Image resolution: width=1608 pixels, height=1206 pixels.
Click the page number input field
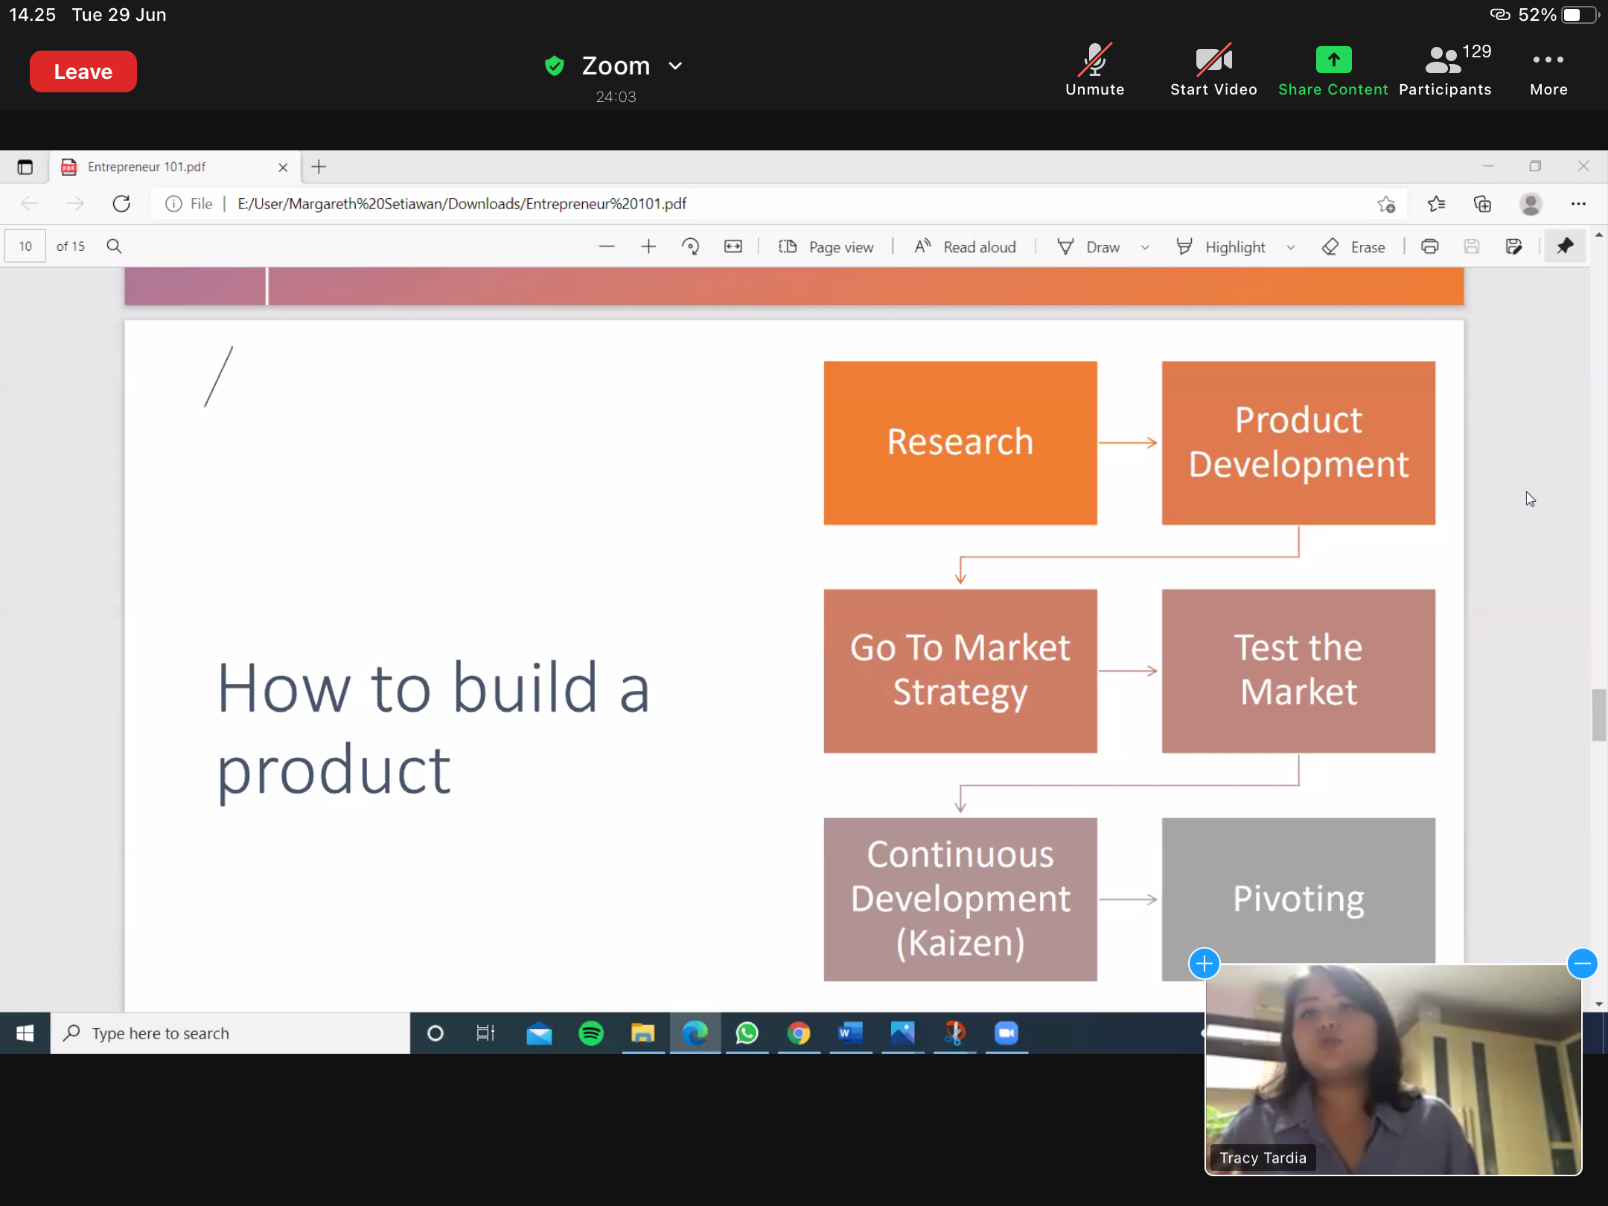(25, 246)
